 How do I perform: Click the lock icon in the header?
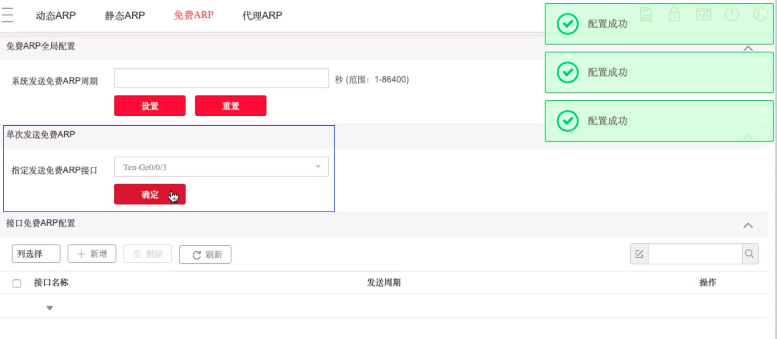675,15
